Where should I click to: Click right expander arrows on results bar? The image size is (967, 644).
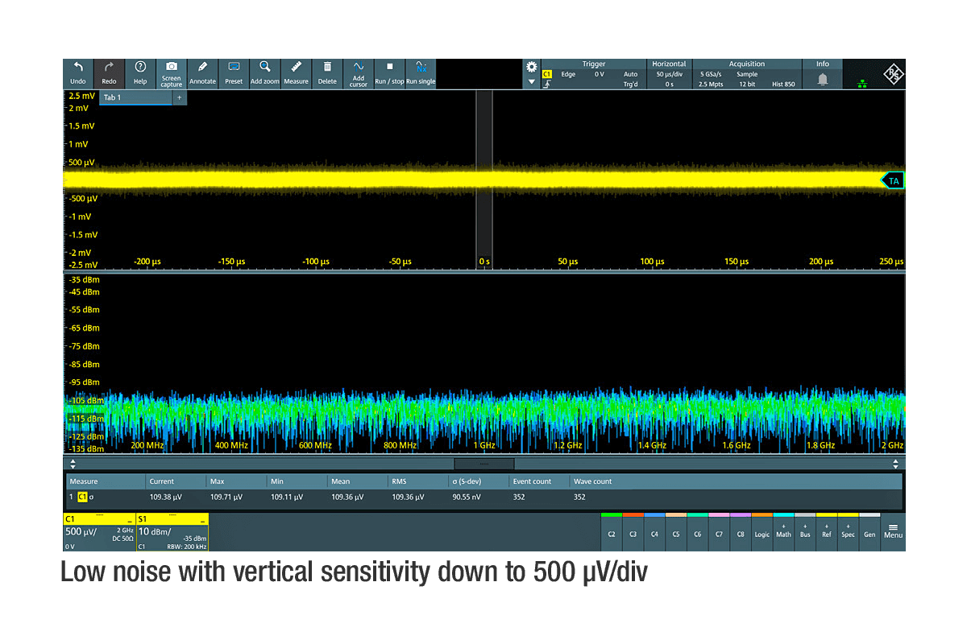point(895,464)
